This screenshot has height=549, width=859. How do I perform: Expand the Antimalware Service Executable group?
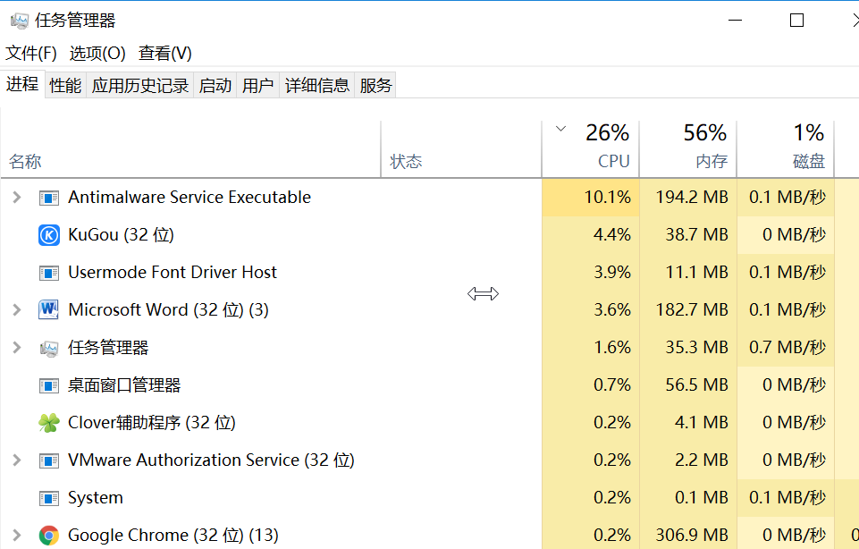pyautogui.click(x=17, y=198)
